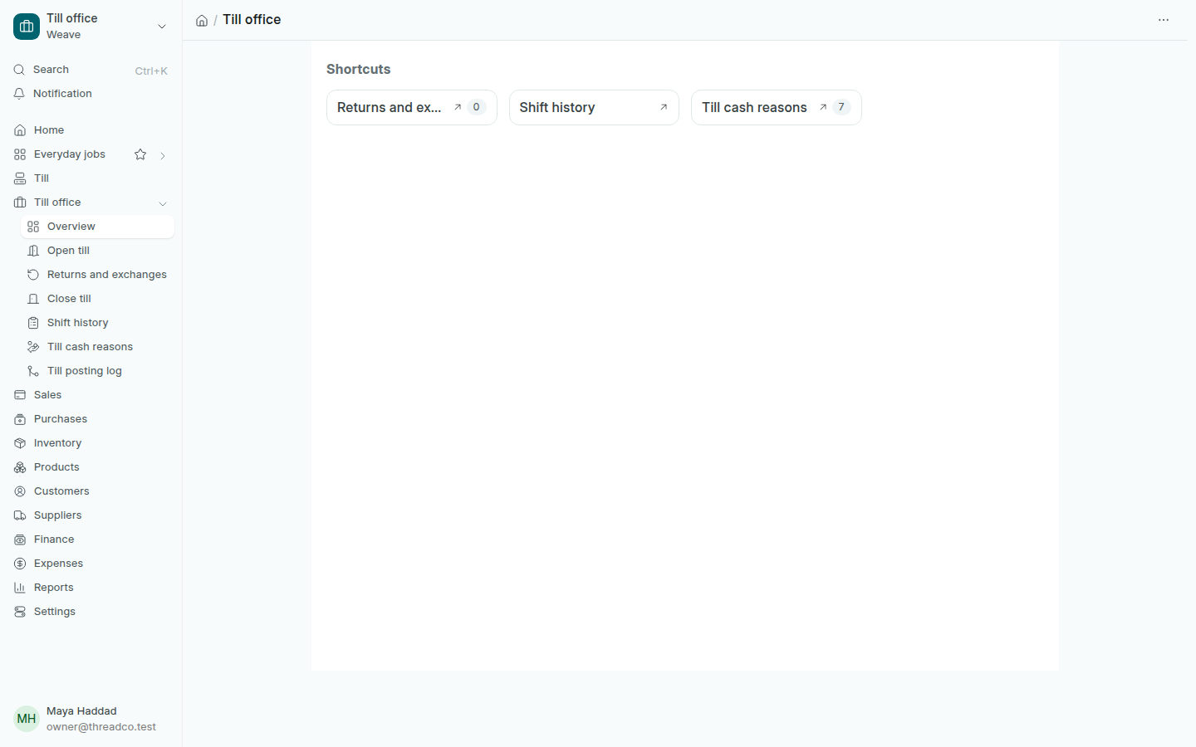The height and width of the screenshot is (747, 1196).
Task: Select Open till in sidebar
Action: coord(97,251)
